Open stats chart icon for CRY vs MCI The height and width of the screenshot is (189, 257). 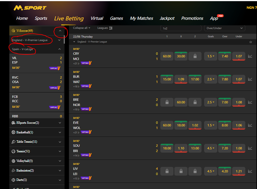250,56
